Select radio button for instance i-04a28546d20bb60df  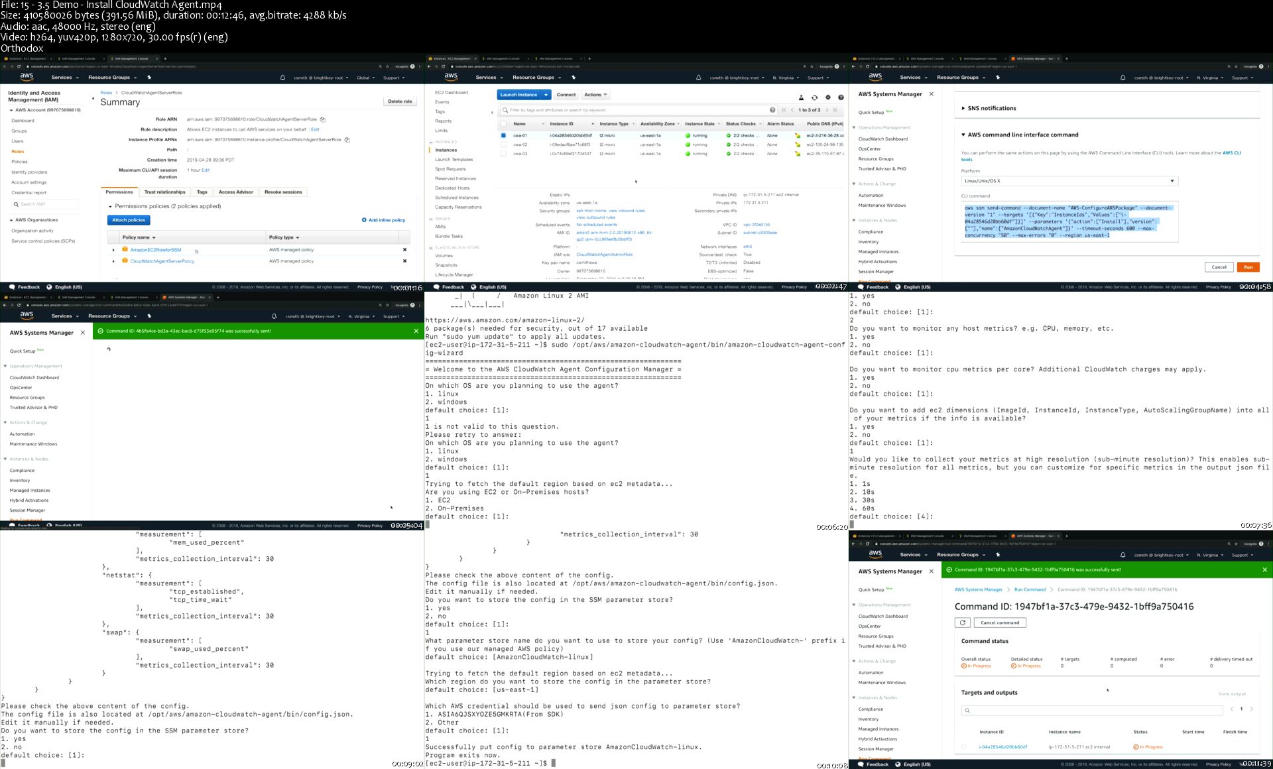pyautogui.click(x=963, y=747)
